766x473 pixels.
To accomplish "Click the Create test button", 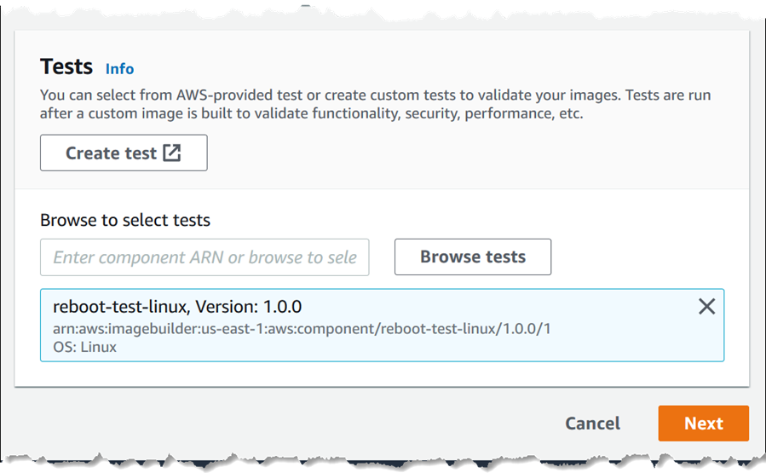I will 124,153.
